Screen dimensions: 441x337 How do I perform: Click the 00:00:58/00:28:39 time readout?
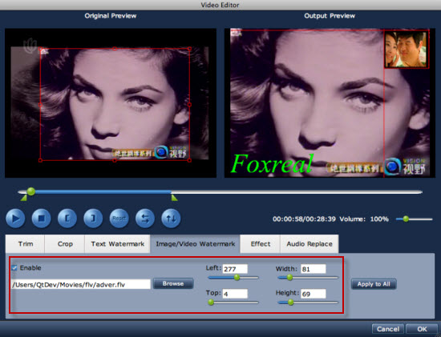pos(304,219)
